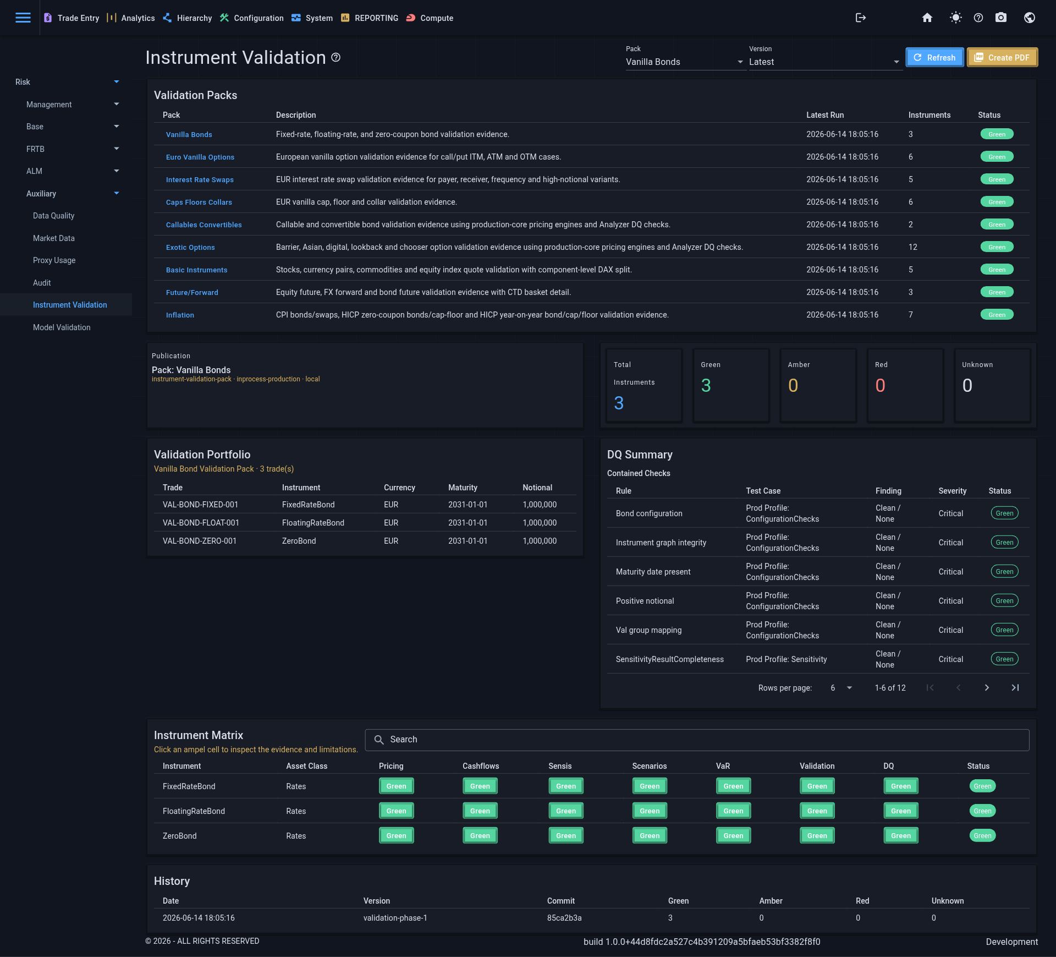Click the search magnifier icon in Instrument Matrix
This screenshot has width=1056, height=957.
pos(379,740)
